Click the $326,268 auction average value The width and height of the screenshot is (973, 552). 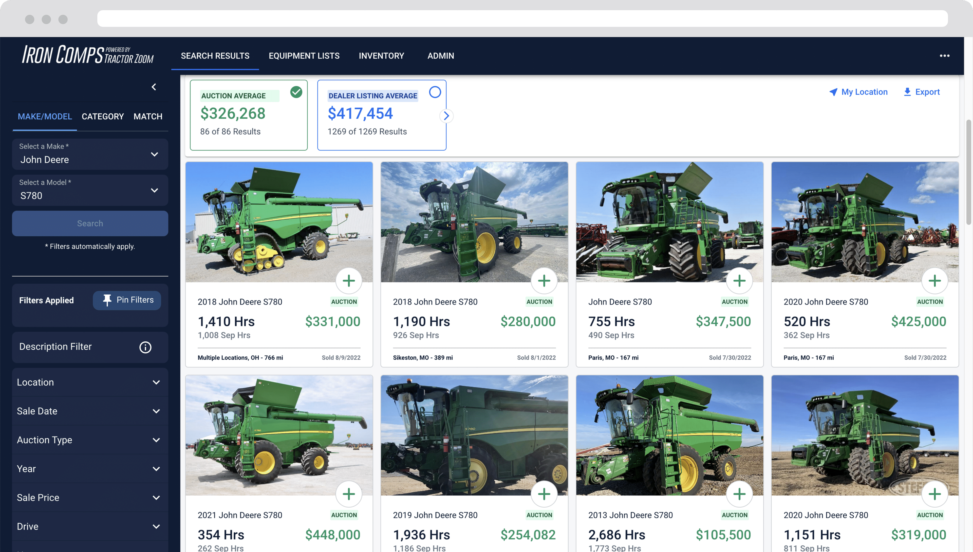tap(233, 113)
